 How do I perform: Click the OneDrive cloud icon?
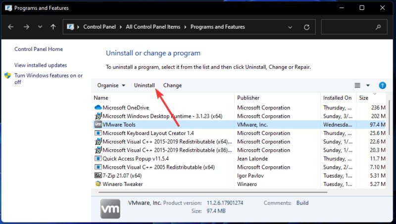point(98,108)
